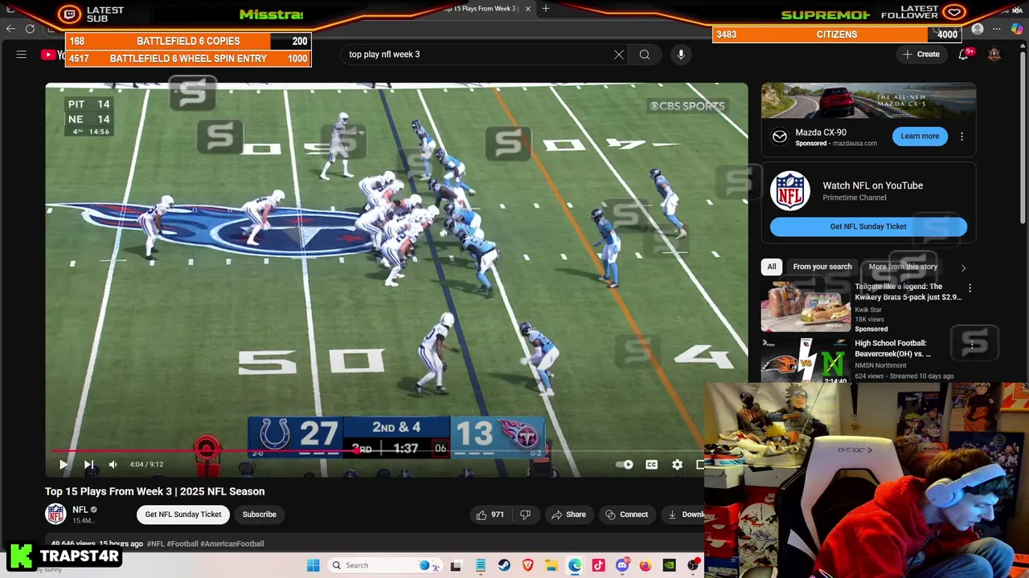Viewport: 1029px width, 578px height.
Task: Subscribe to the NFL channel
Action: [x=259, y=515]
